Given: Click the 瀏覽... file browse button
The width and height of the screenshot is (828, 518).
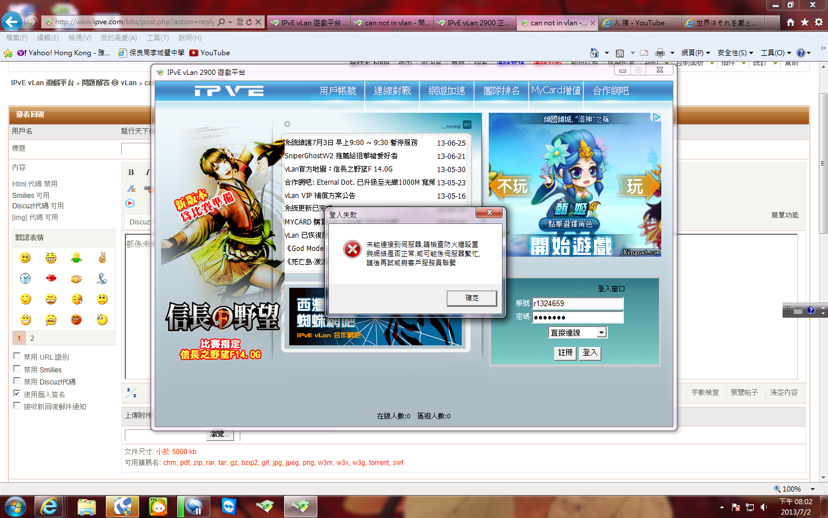Looking at the screenshot, I should 220,435.
